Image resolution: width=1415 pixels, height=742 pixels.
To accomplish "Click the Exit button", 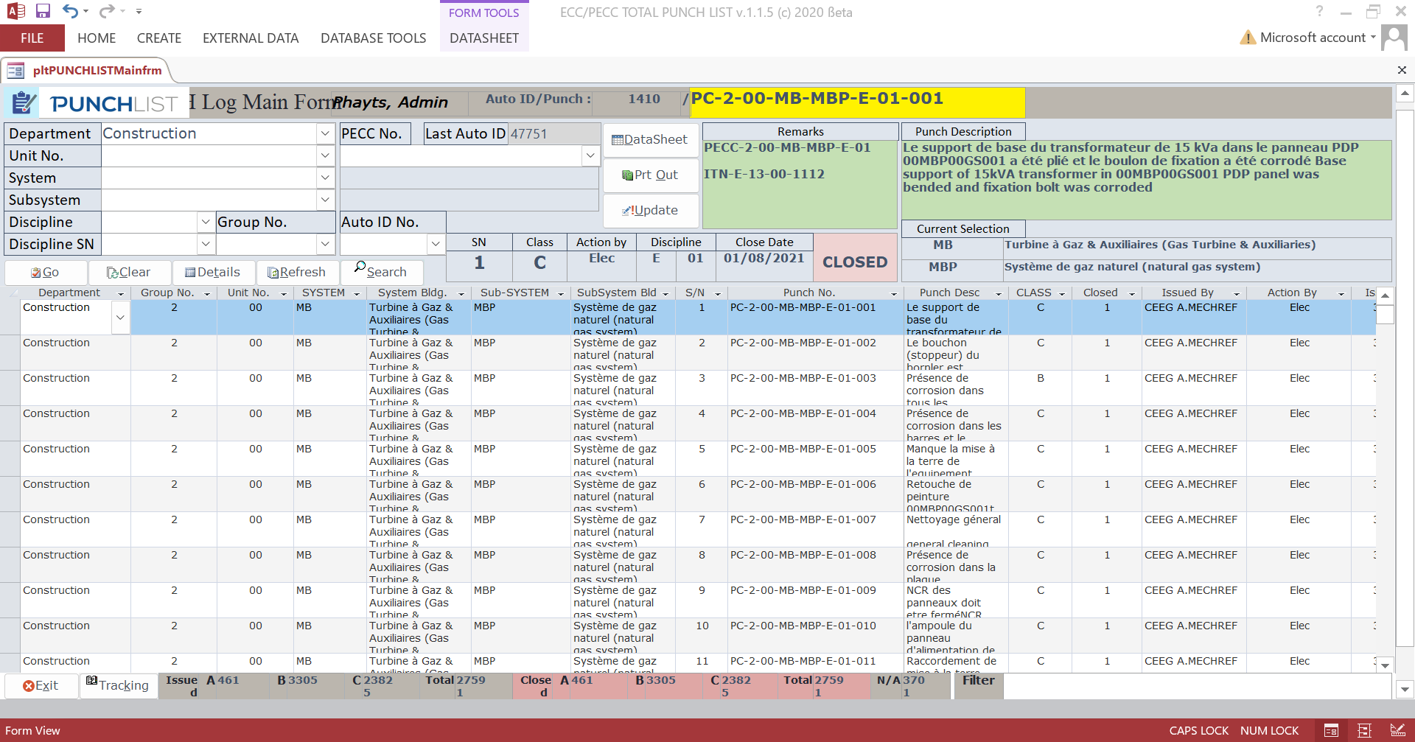I will point(41,686).
